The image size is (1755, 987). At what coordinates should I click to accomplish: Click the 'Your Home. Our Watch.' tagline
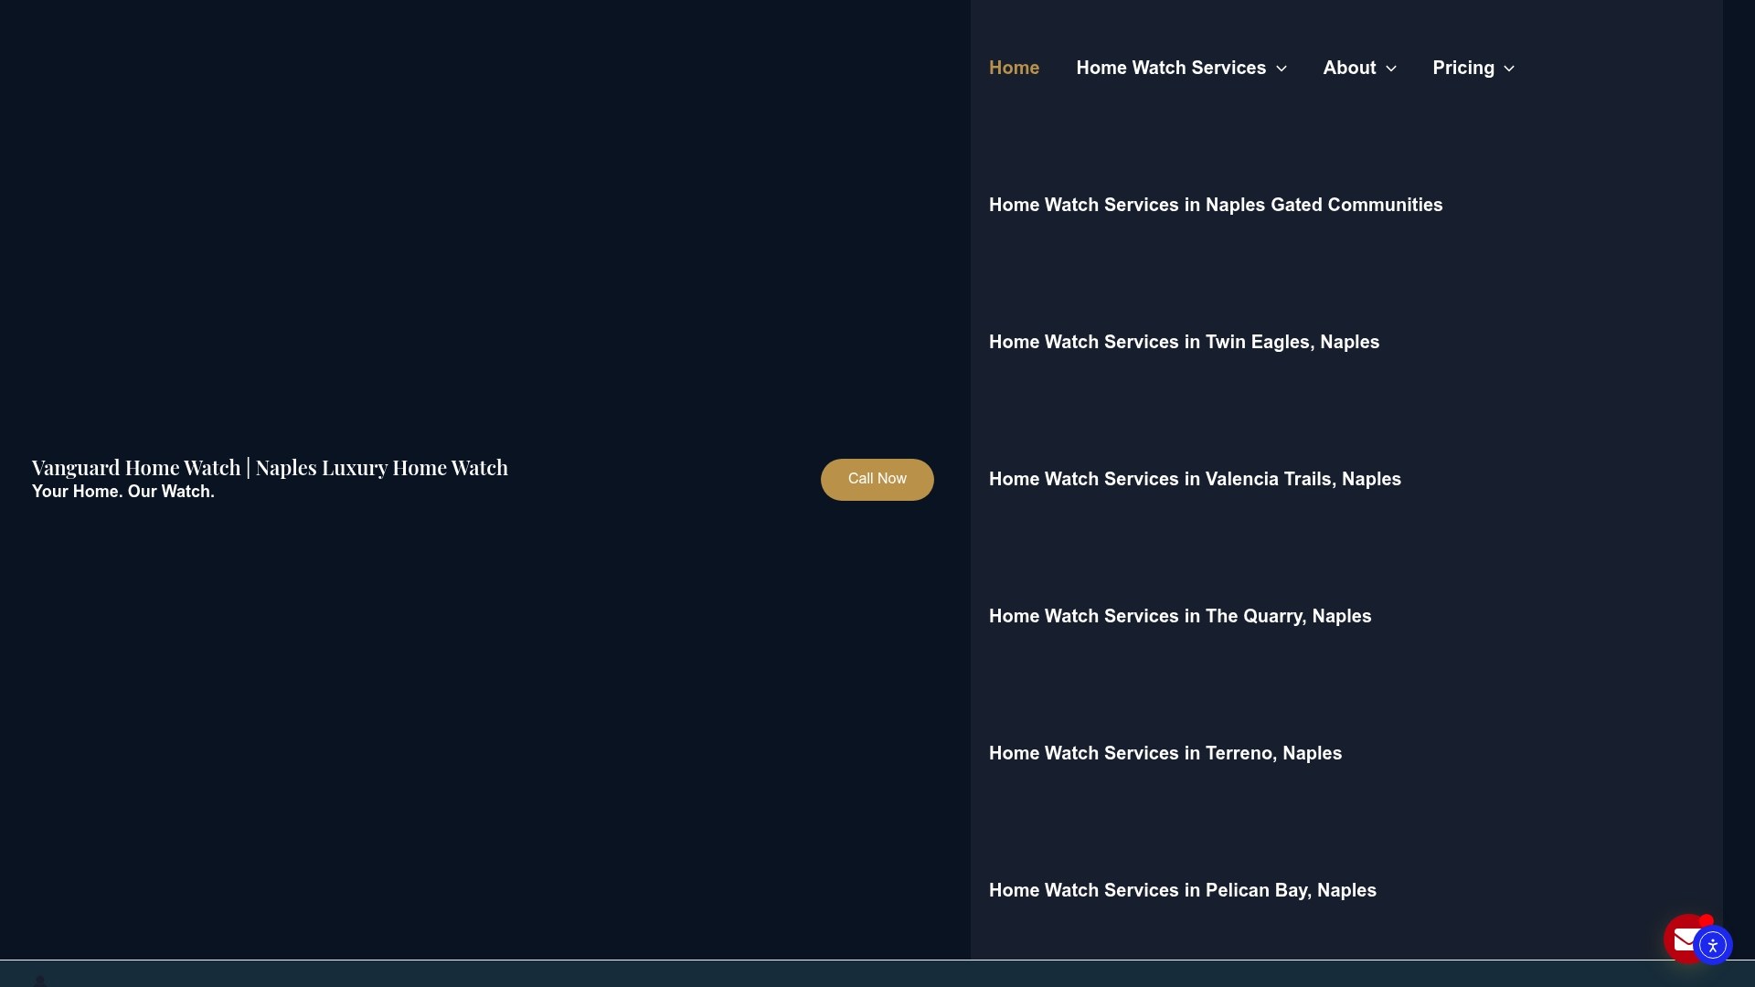coord(123,492)
